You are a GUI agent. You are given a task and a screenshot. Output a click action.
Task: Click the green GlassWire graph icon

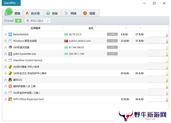[9, 11]
